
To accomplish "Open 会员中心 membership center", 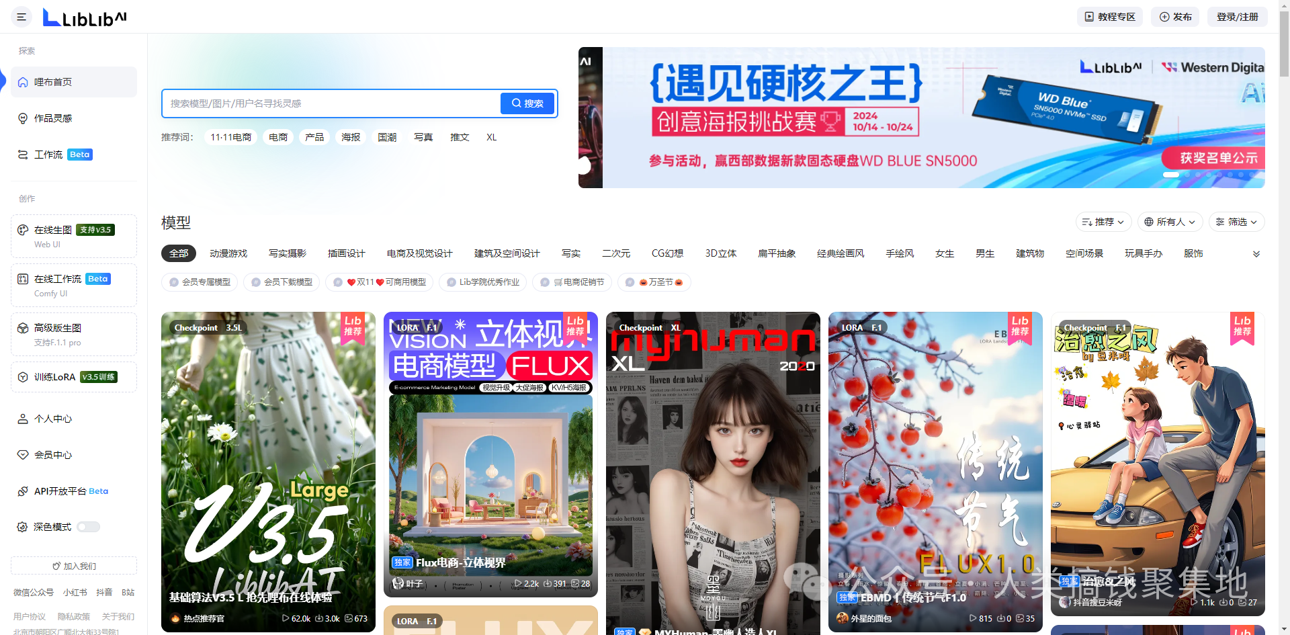I will click(x=54, y=454).
